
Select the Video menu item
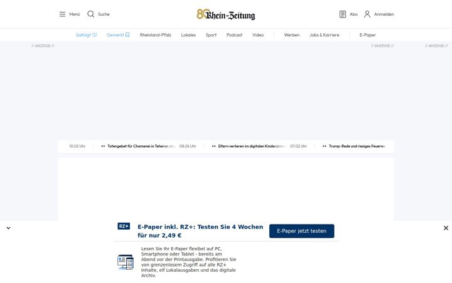tap(258, 35)
